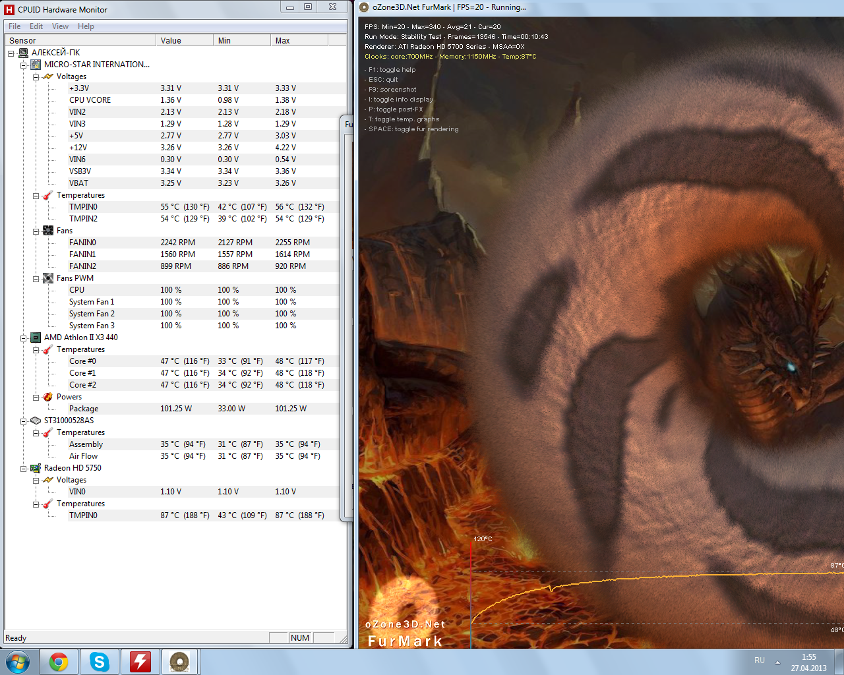
Task: Click the 101.25 W Package value
Action: tap(176, 409)
